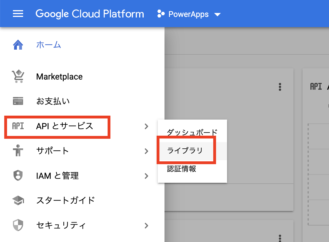Expand the API とサービス submenu chevron

pos(146,126)
